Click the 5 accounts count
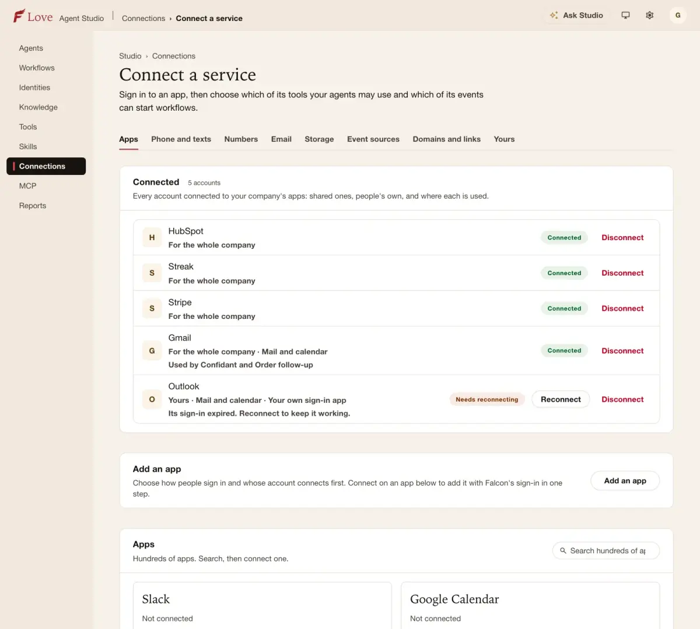 (x=204, y=183)
